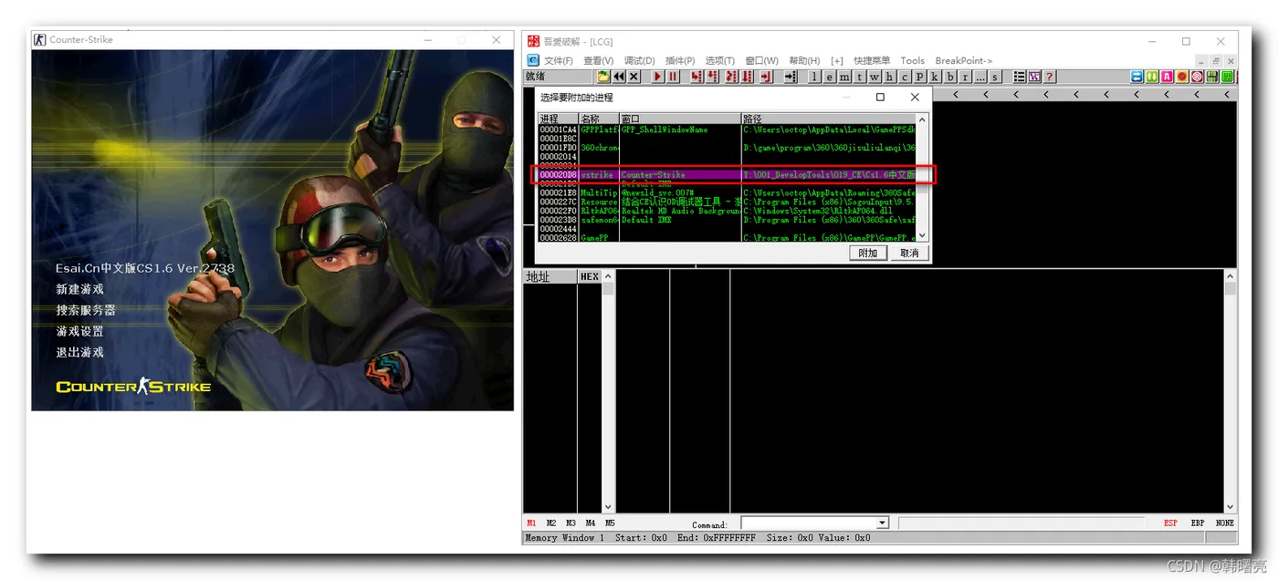Open Memory map with m button
This screenshot has width=1278, height=580.
844,77
